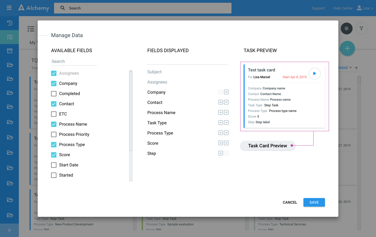Uncheck the Process Name checkbox

54,124
